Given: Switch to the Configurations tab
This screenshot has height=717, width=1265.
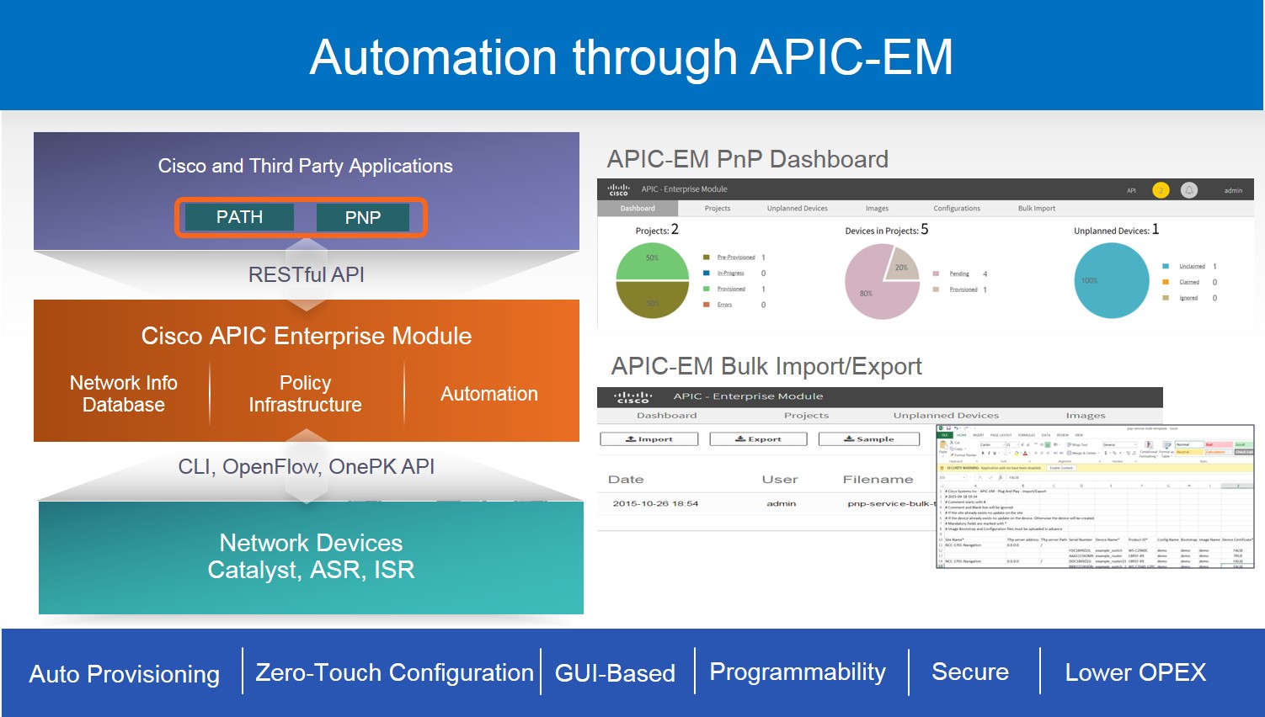Looking at the screenshot, I should (x=956, y=209).
